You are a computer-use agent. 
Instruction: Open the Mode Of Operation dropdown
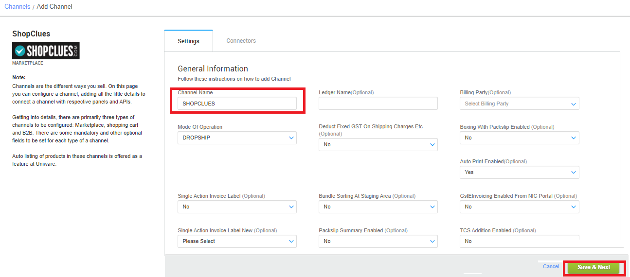click(x=237, y=138)
